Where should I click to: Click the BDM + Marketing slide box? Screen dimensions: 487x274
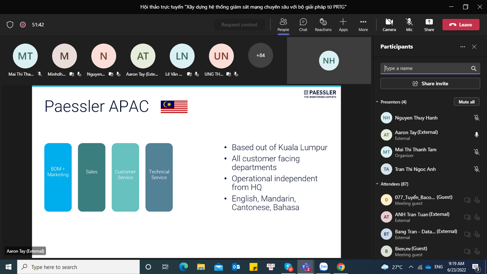point(58,177)
